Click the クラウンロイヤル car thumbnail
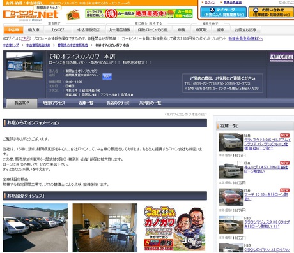This screenshot has width=294, height=253. tap(231, 248)
